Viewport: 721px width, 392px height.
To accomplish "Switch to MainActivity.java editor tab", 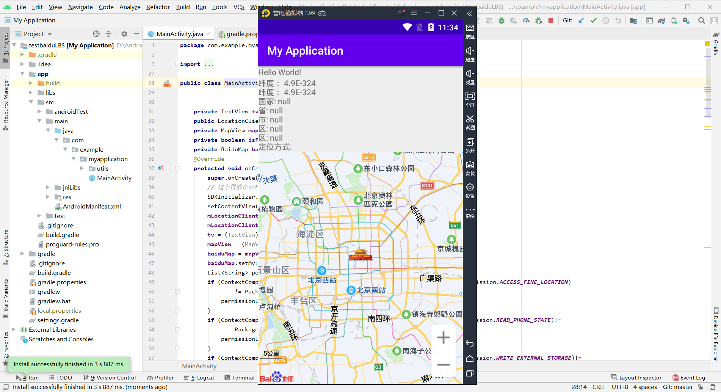I will tap(179, 34).
